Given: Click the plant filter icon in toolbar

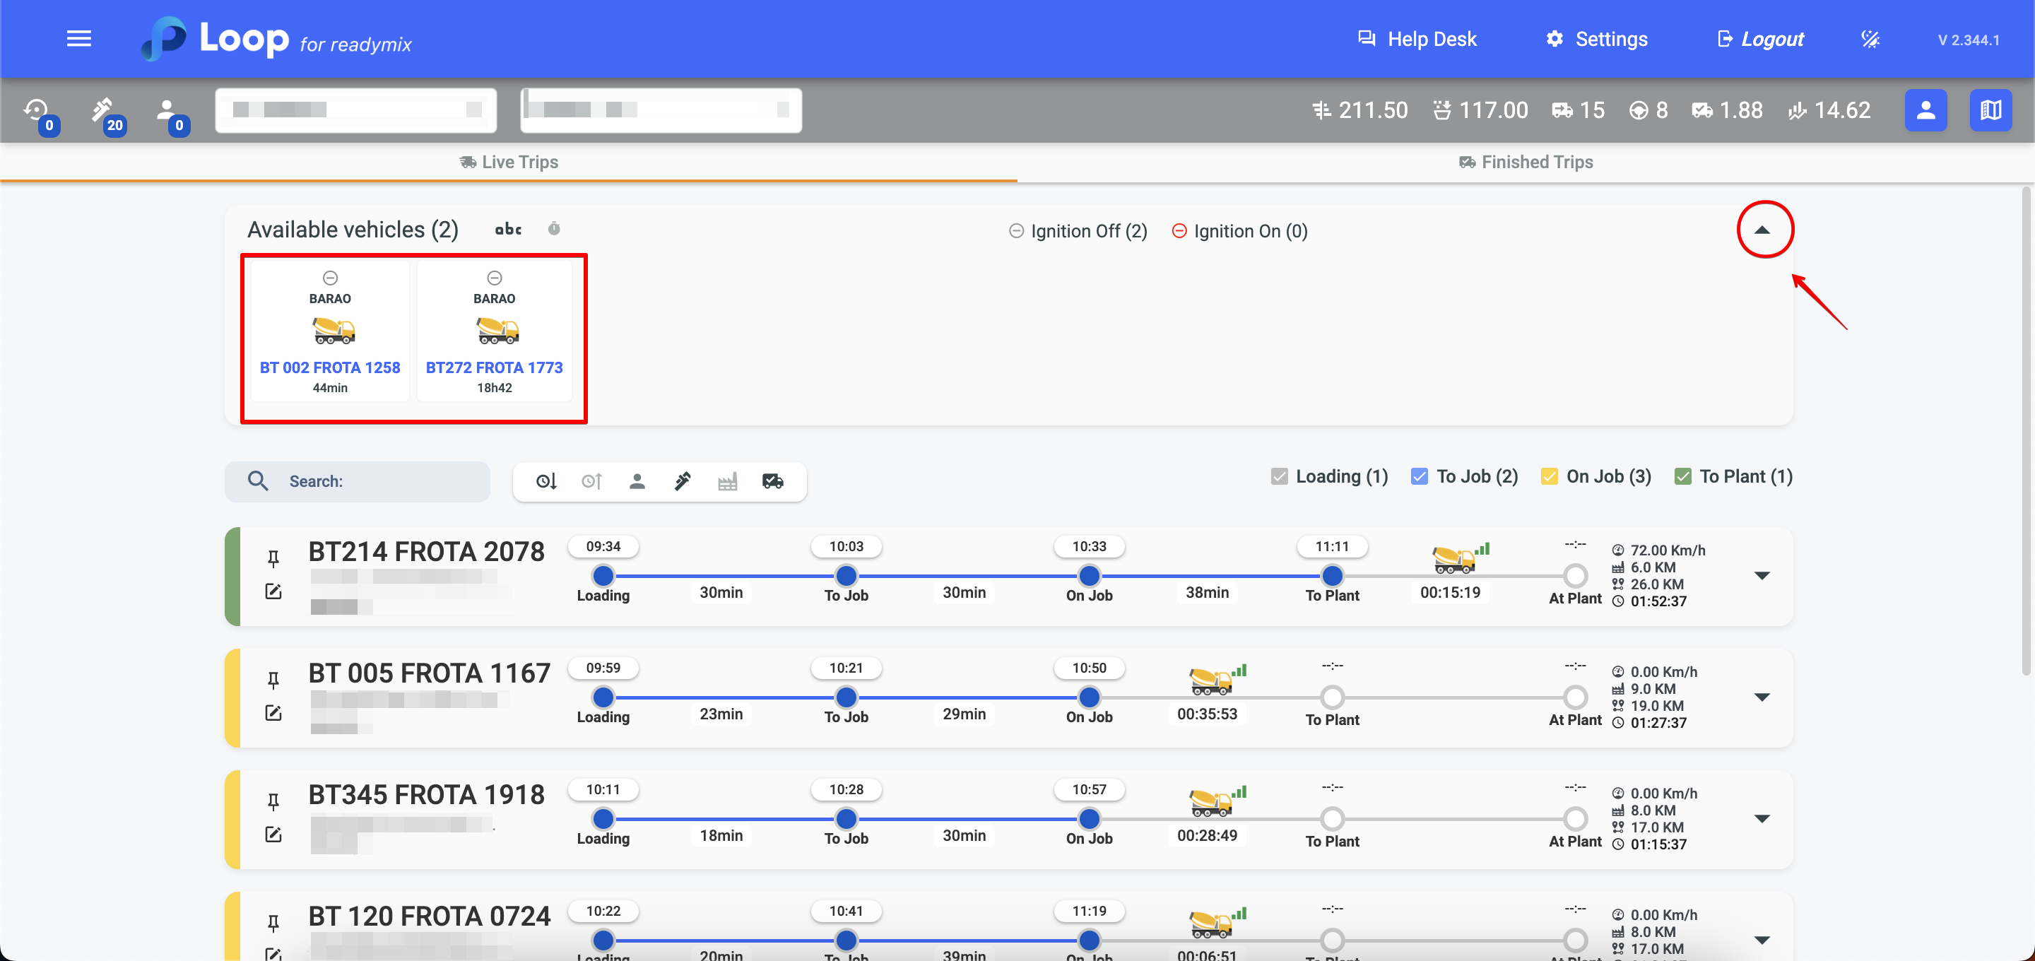Looking at the screenshot, I should pyautogui.click(x=728, y=481).
